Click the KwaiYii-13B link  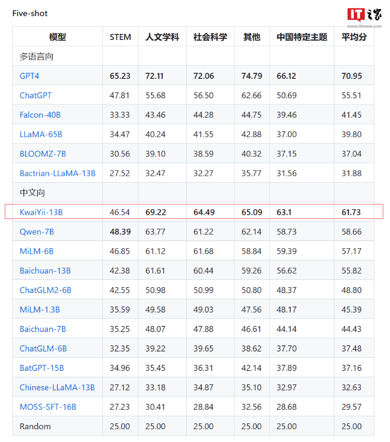pos(41,212)
